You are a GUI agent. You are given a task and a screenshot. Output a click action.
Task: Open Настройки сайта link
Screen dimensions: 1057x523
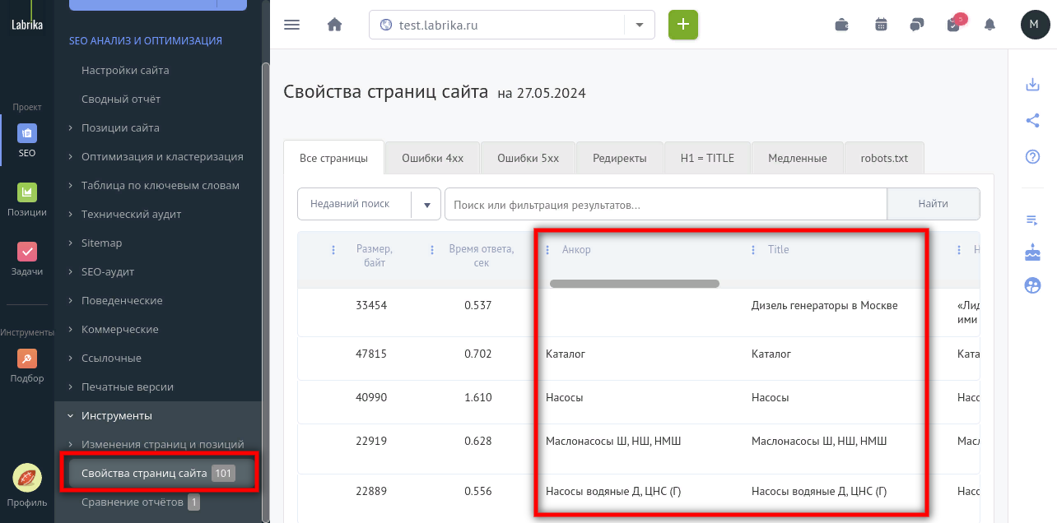coord(125,70)
